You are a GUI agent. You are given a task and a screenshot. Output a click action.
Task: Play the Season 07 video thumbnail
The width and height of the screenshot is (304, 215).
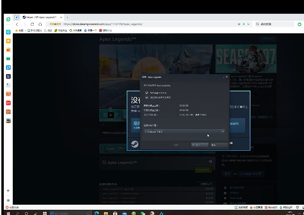pos(111,115)
